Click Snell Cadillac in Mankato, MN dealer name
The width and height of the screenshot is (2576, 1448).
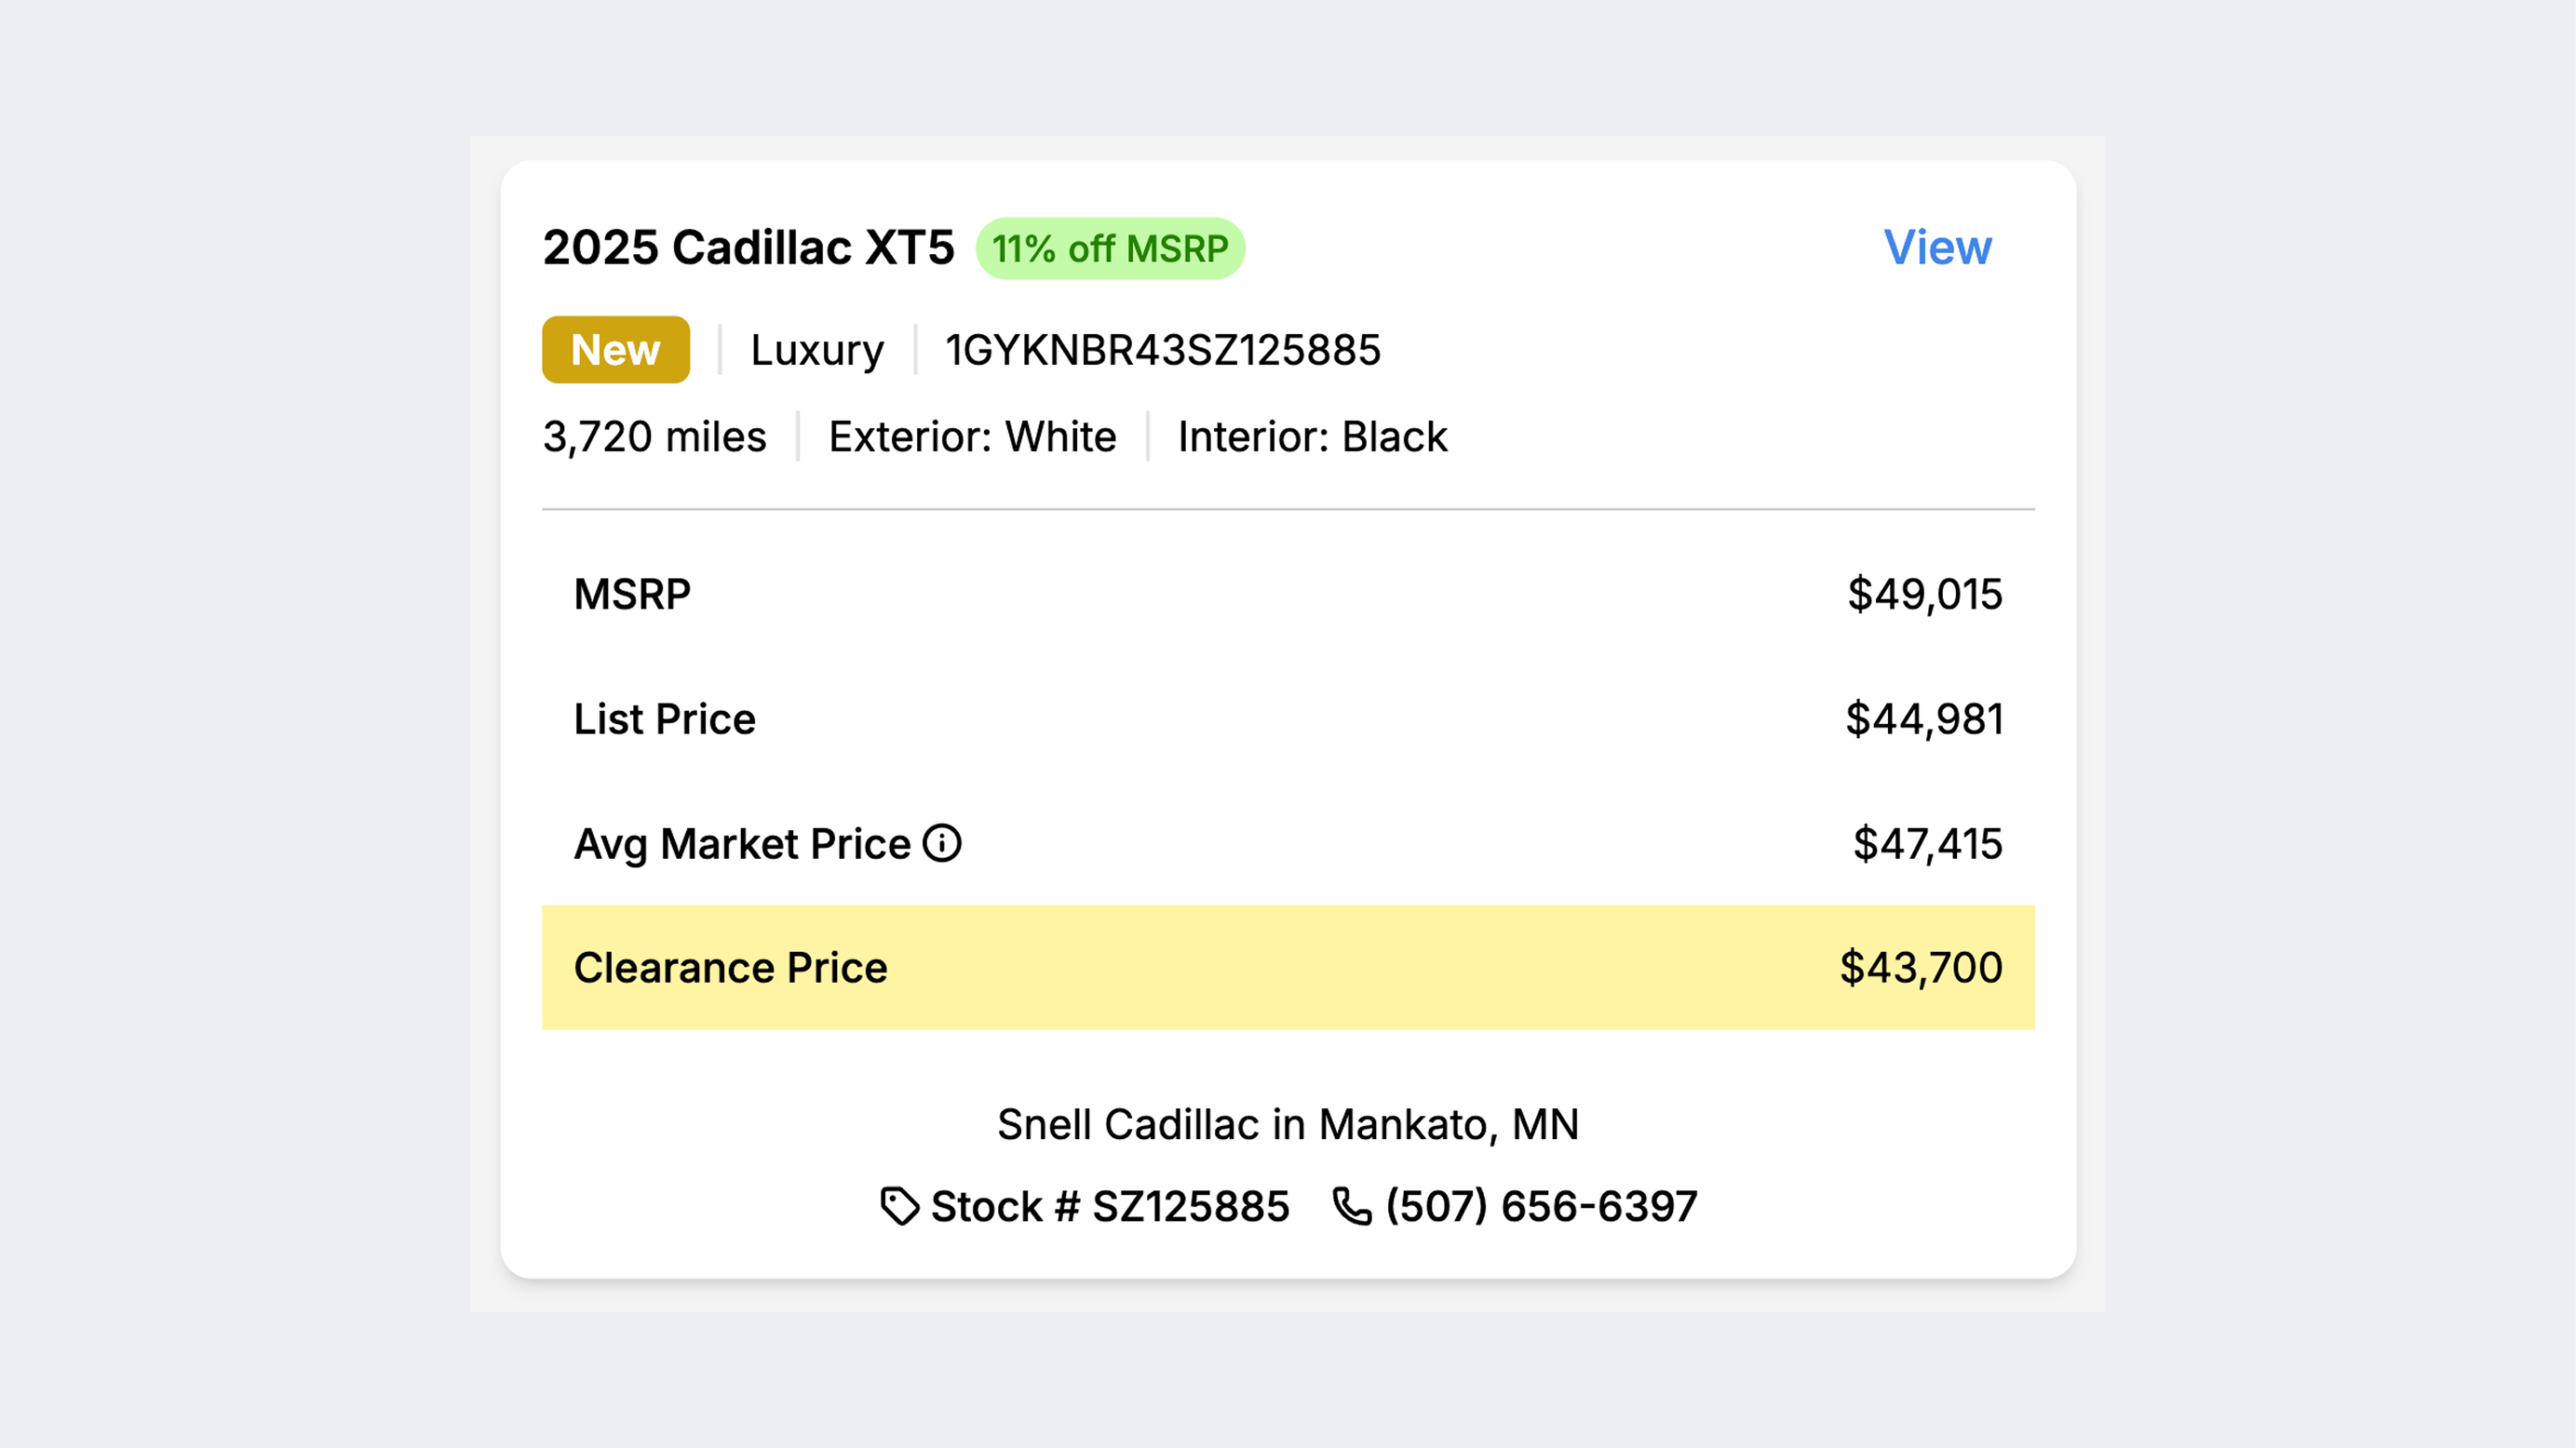[1288, 1124]
